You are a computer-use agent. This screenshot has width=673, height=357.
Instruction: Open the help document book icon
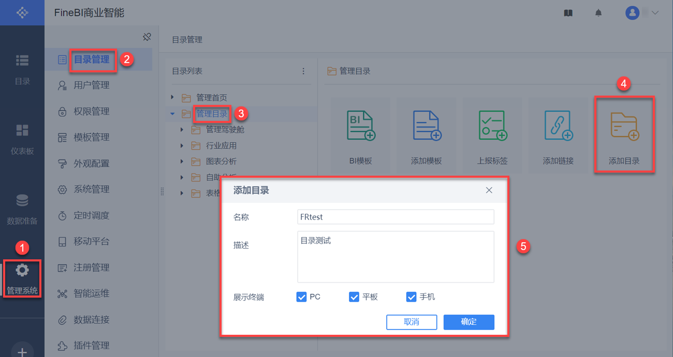[568, 13]
